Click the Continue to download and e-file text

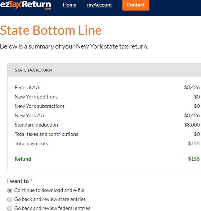49,190
